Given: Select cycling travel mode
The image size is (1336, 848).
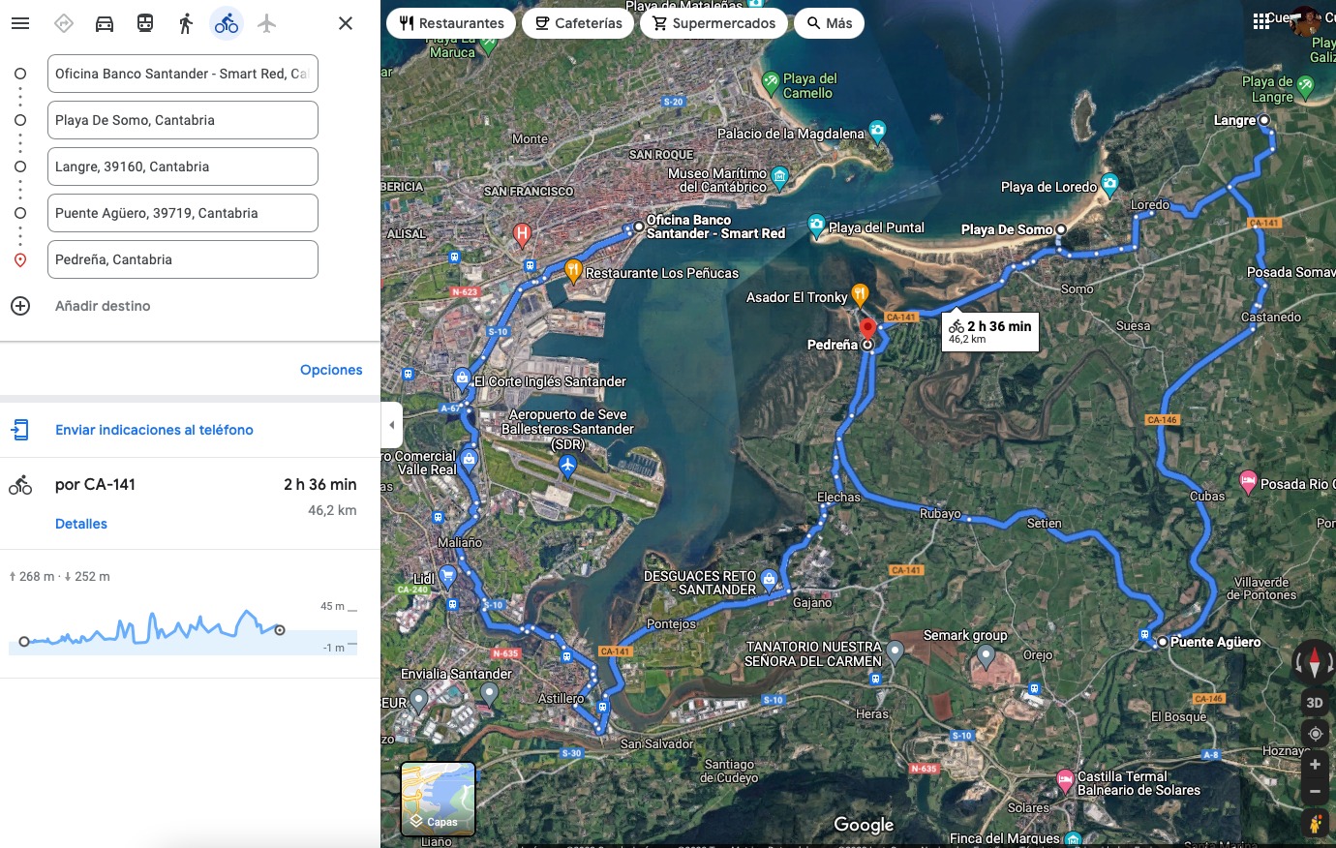Looking at the screenshot, I should pos(227,23).
